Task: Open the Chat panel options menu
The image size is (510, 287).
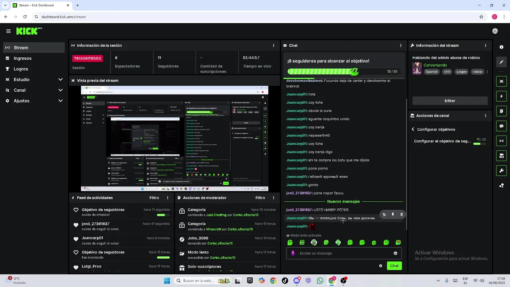Action: coord(401,45)
